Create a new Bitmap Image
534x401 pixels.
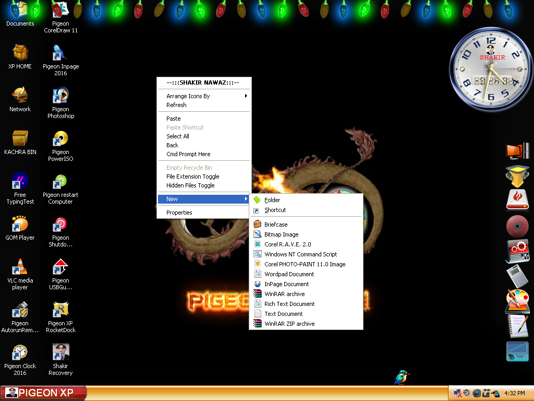click(306, 234)
